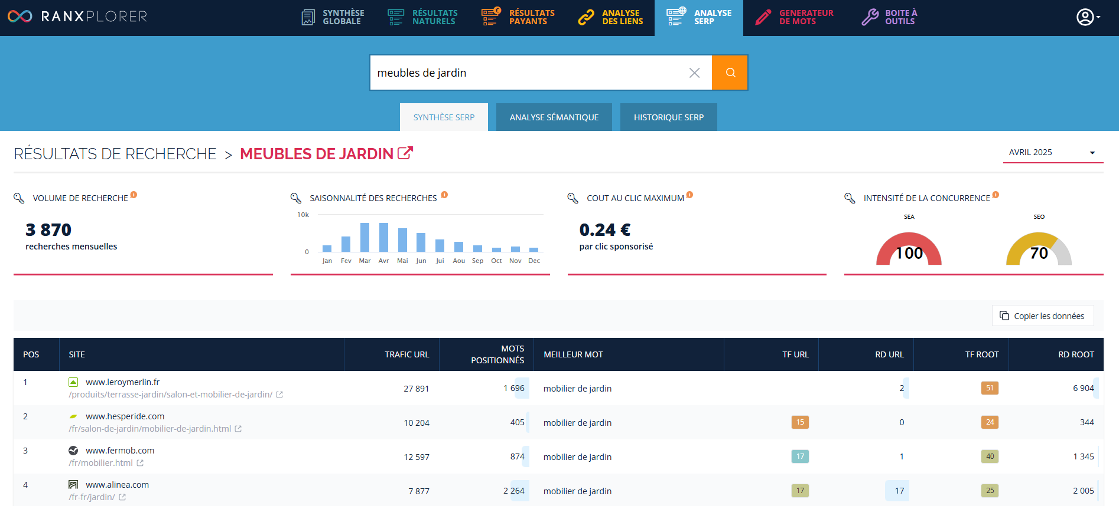
Task: Click the Fermob favicon
Action: (x=73, y=451)
